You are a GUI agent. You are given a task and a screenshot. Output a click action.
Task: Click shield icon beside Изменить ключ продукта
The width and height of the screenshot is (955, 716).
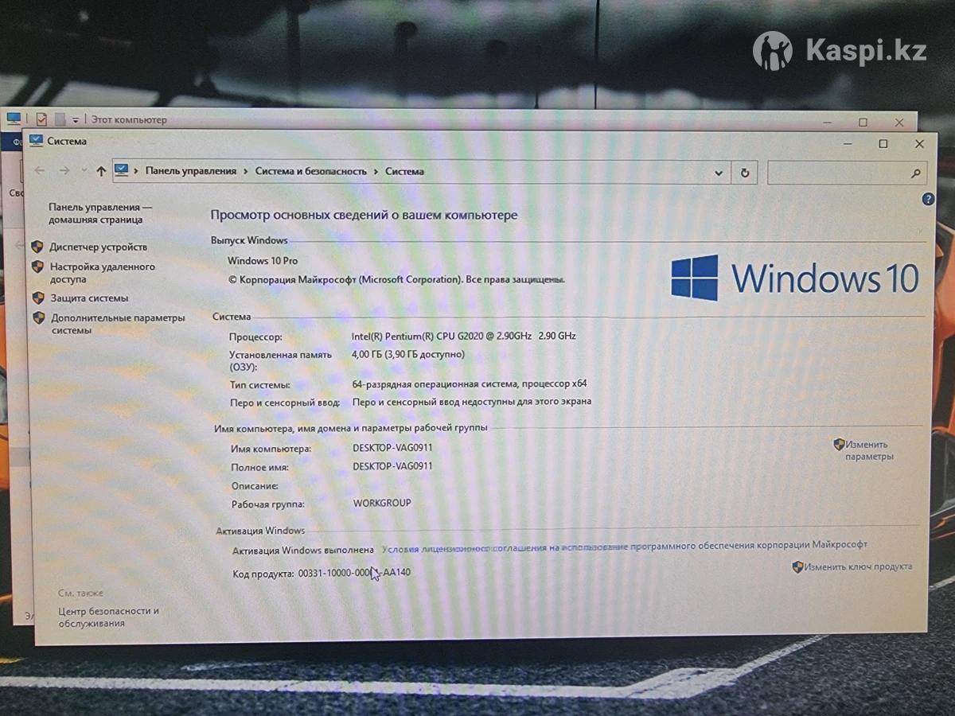797,566
